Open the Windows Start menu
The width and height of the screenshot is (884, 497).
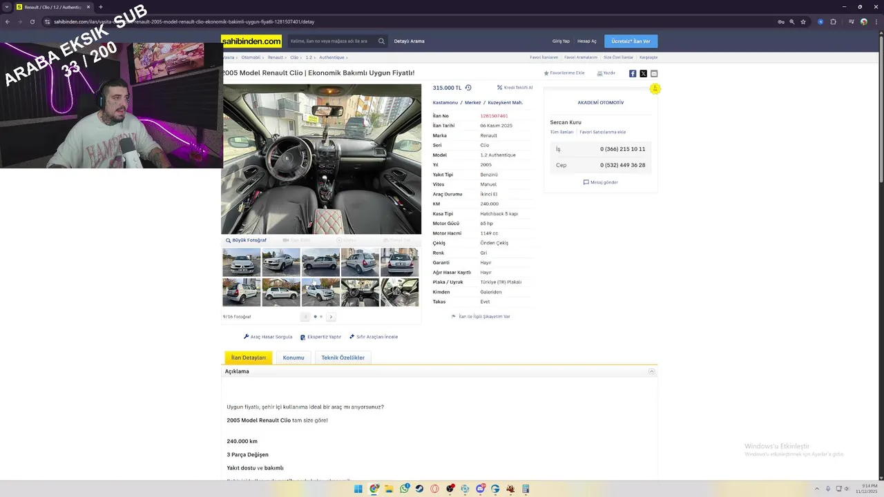tap(358, 489)
